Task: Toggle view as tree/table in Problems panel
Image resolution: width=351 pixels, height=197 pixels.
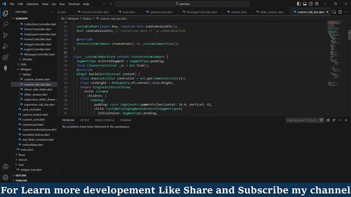Action: tap(334, 120)
